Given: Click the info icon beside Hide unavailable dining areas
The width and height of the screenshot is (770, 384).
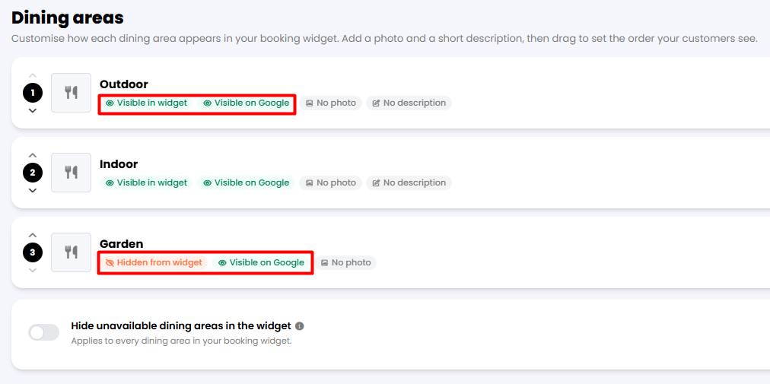Looking at the screenshot, I should point(300,326).
